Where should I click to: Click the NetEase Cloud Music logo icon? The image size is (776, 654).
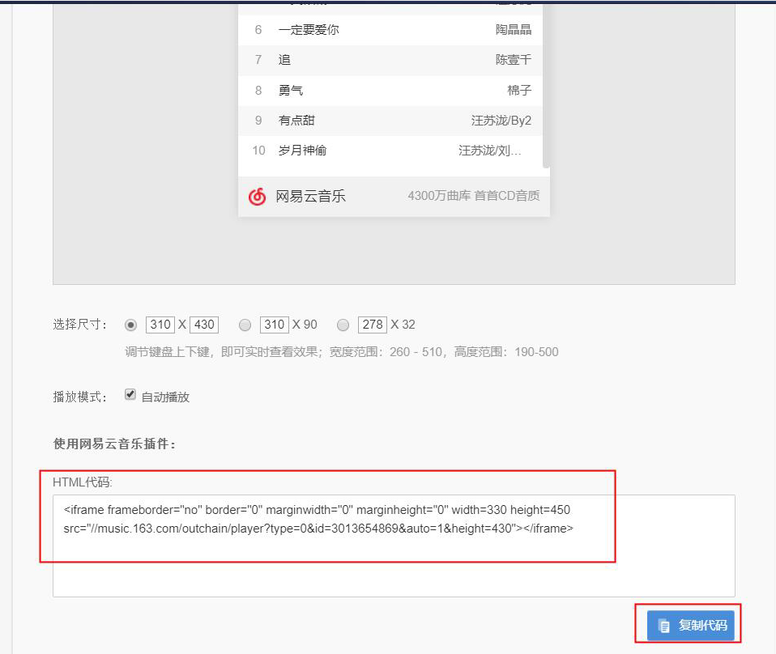coord(257,197)
